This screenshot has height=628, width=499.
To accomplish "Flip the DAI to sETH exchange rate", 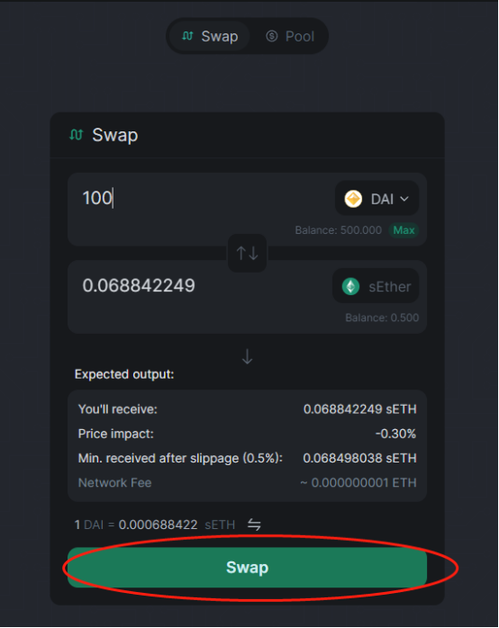I will click(254, 525).
